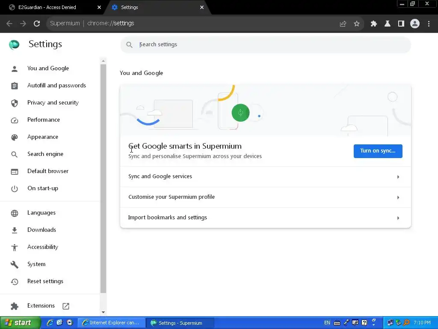Click the power icon for On start-up
This screenshot has height=329, width=438.
[x=15, y=188]
